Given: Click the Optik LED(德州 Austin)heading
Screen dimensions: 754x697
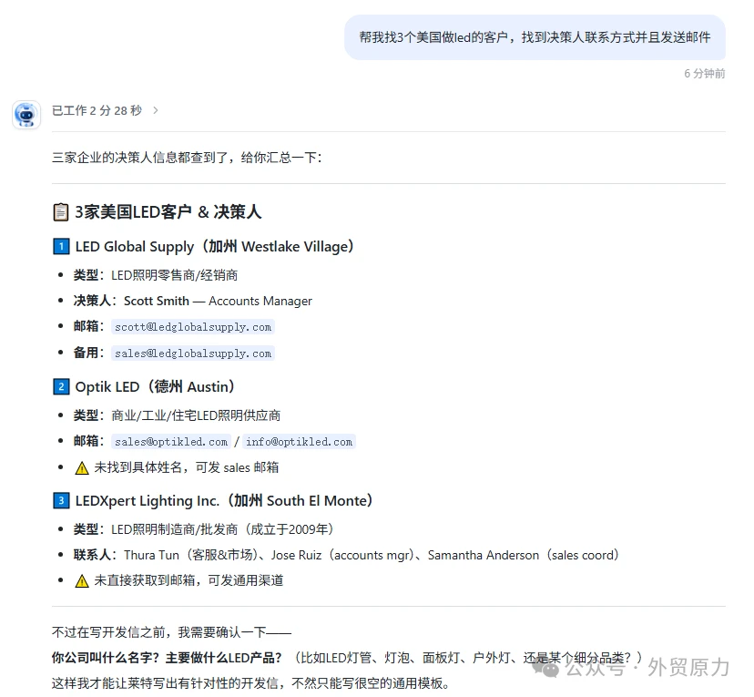Looking at the screenshot, I should [155, 386].
